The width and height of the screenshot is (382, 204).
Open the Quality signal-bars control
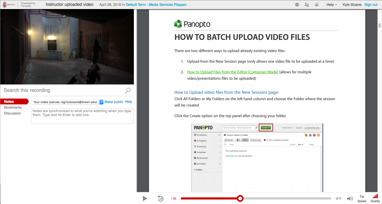(375, 198)
